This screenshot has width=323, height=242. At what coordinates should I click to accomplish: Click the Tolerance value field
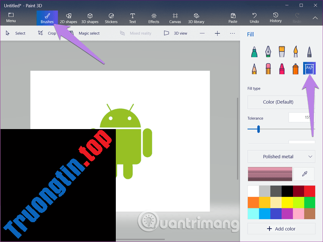click(302, 117)
